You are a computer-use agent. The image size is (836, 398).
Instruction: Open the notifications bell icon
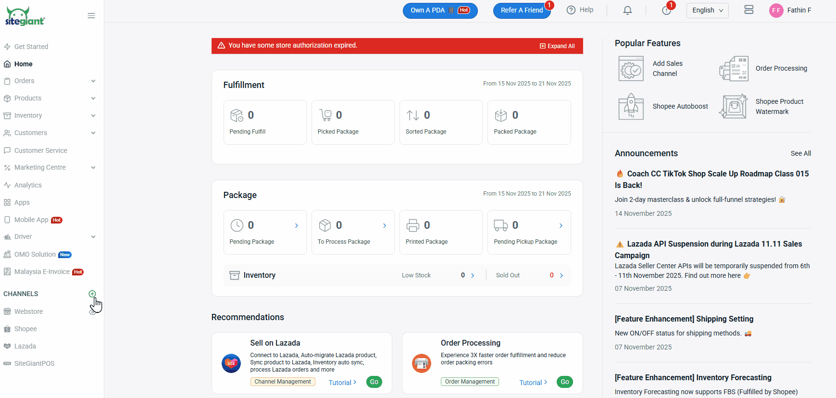pyautogui.click(x=627, y=10)
